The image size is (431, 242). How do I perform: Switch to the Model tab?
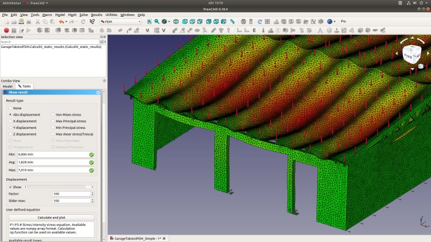tap(7, 86)
